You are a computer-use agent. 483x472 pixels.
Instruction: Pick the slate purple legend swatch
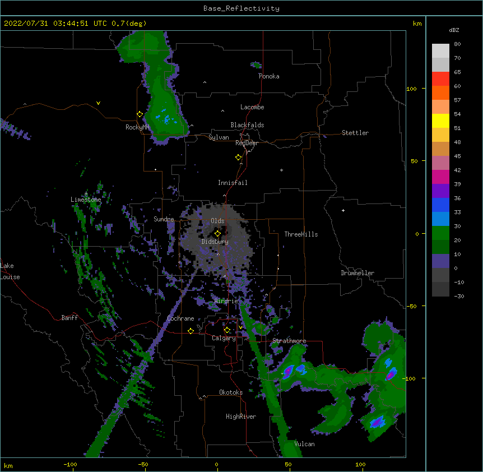coord(440,261)
